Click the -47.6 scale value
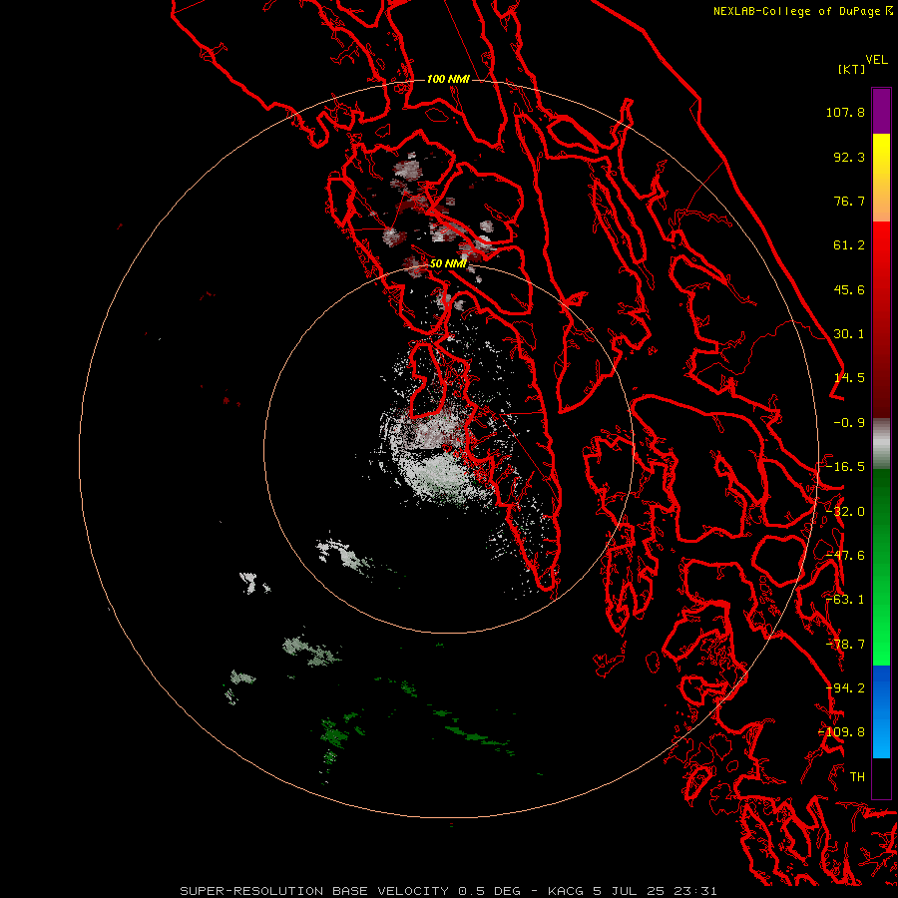The image size is (898, 898). (x=845, y=556)
